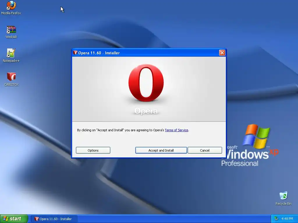Select the CA8LI7OX Opera installer file icon
This screenshot has height=223, width=298.
pyautogui.click(x=11, y=79)
